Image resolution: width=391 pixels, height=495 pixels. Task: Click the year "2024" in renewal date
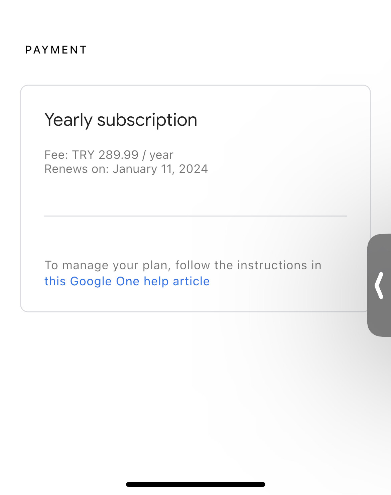[x=193, y=169]
